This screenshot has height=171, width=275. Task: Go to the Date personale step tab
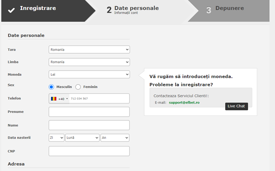click(x=142, y=11)
